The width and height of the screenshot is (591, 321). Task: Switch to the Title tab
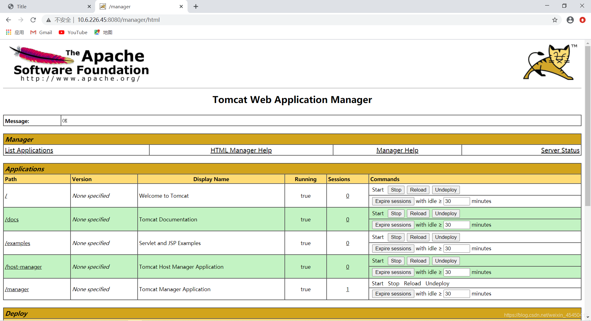point(48,6)
